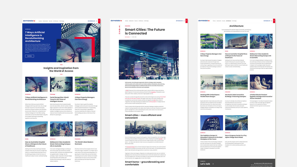297x167 pixels.
Task: Click the airport crowd thumbnail for Facial Recognition
Action: tap(61, 84)
